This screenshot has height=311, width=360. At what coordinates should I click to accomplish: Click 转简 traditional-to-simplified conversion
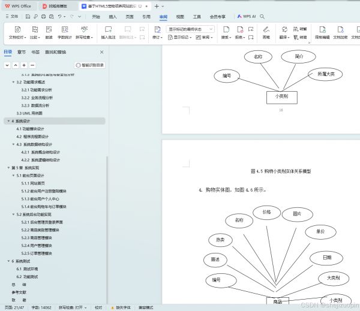(300, 37)
